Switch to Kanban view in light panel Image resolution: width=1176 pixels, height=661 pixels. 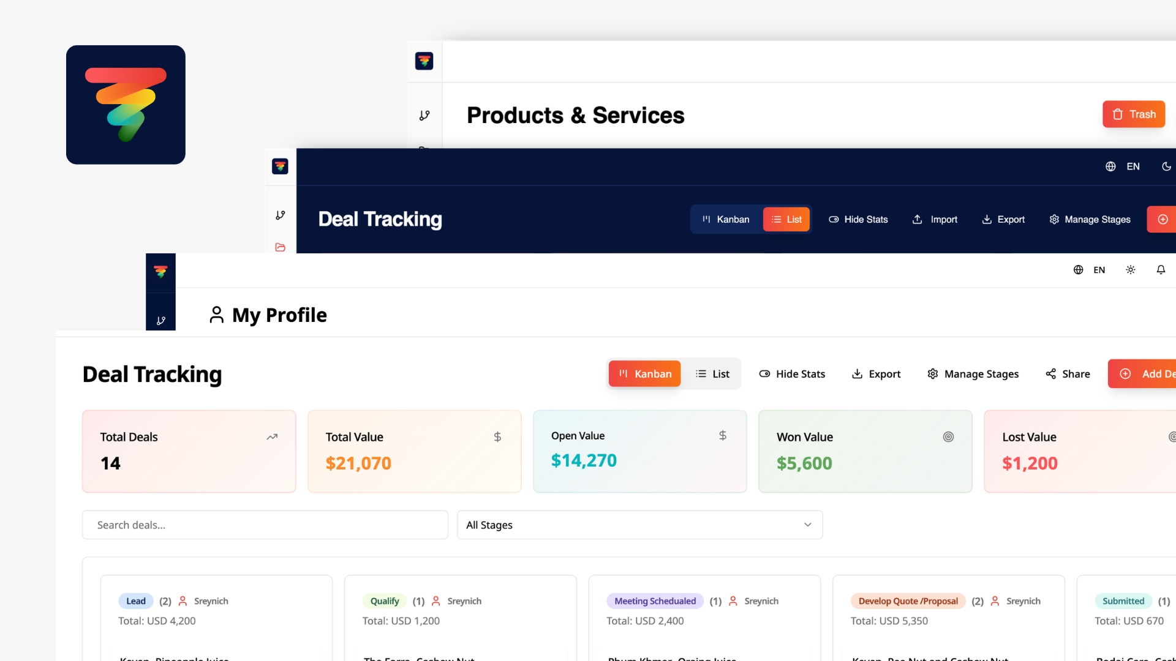(x=645, y=374)
